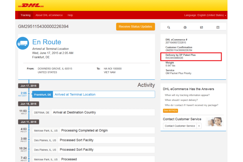Click the En Route status heading

pyautogui.click(x=47, y=42)
